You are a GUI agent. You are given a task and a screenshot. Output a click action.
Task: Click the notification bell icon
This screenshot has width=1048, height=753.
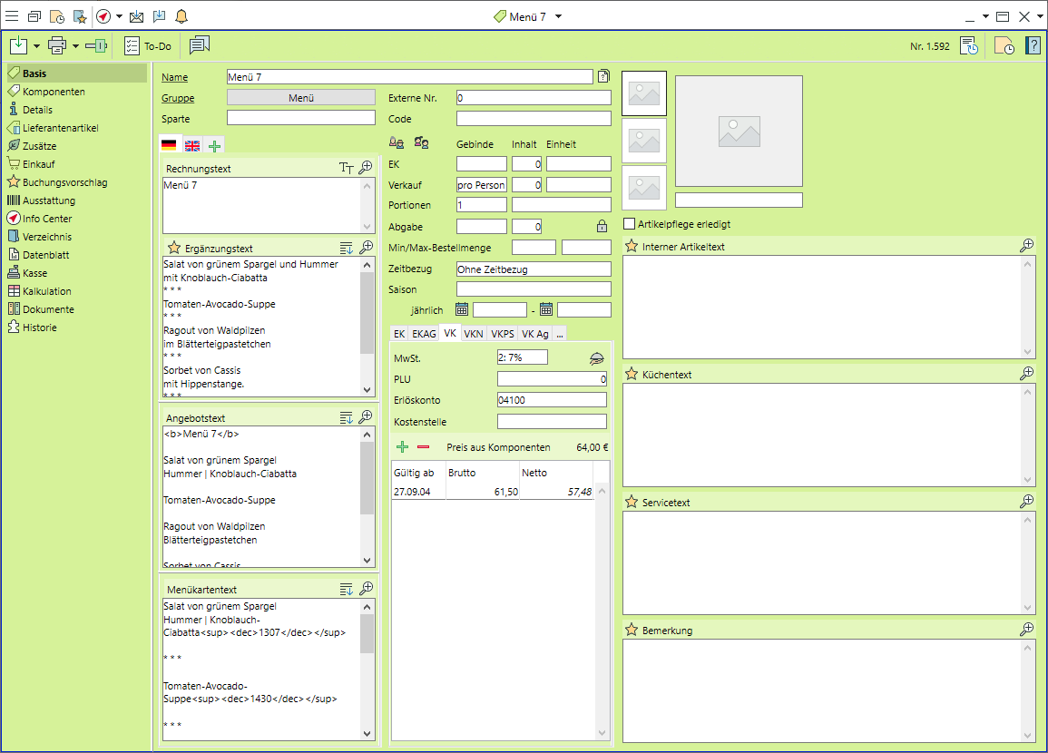[181, 16]
